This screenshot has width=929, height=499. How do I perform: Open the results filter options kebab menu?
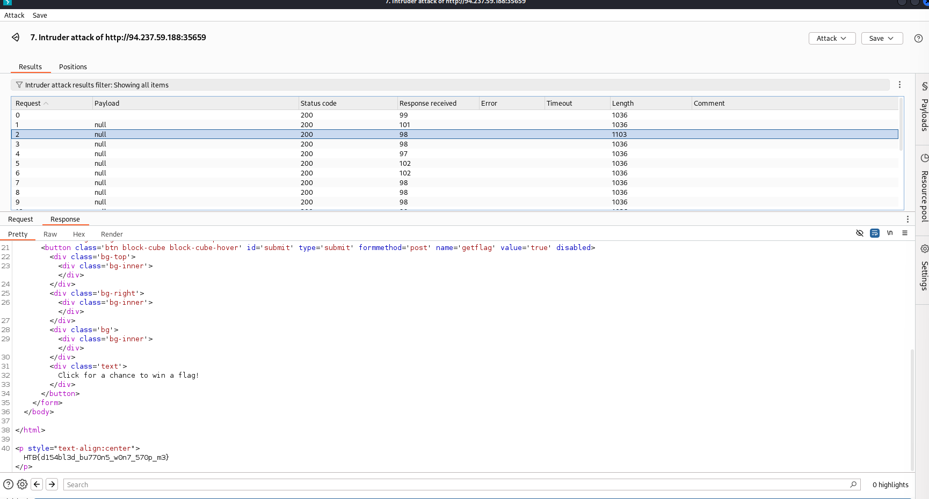pyautogui.click(x=899, y=85)
